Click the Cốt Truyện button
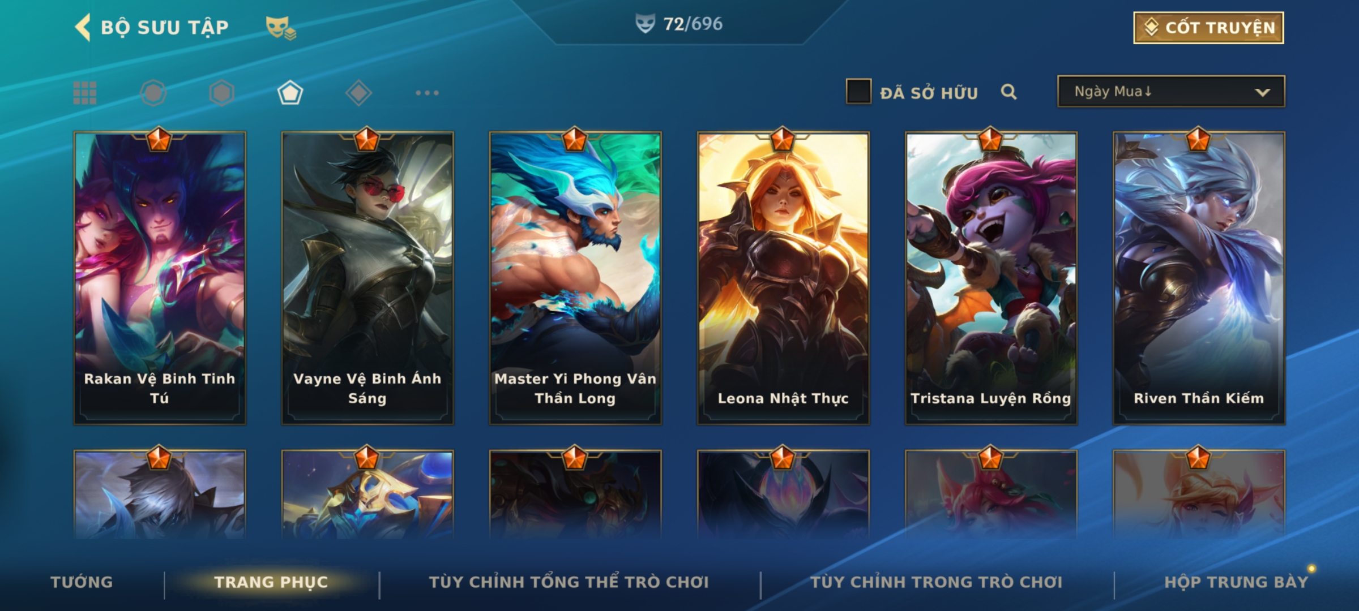Image resolution: width=1359 pixels, height=611 pixels. (1208, 28)
